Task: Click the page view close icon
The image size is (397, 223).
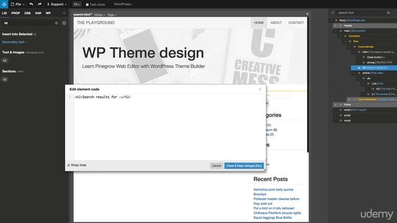Action: (x=308, y=14)
